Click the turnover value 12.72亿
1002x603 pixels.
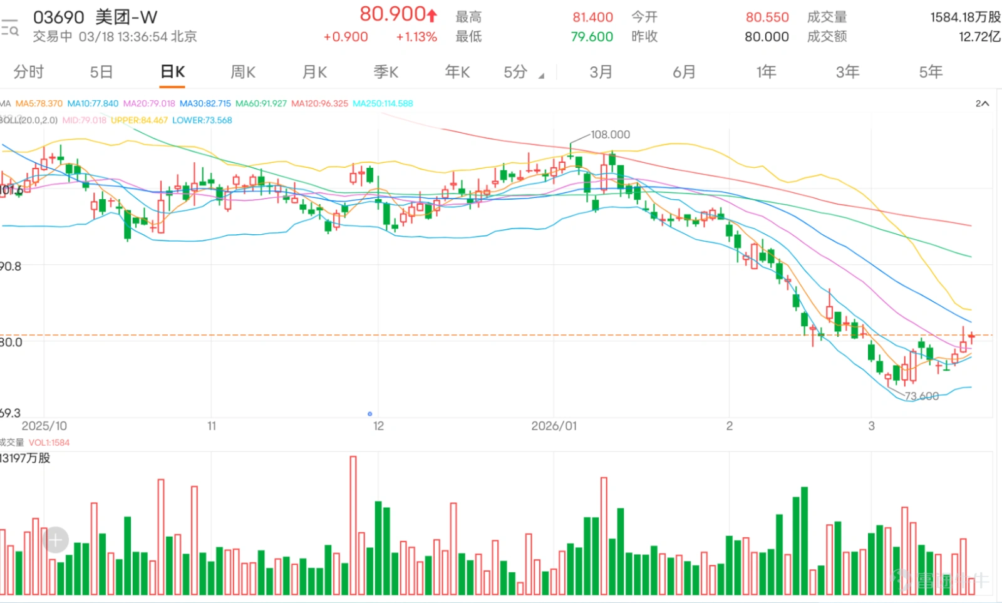point(979,37)
